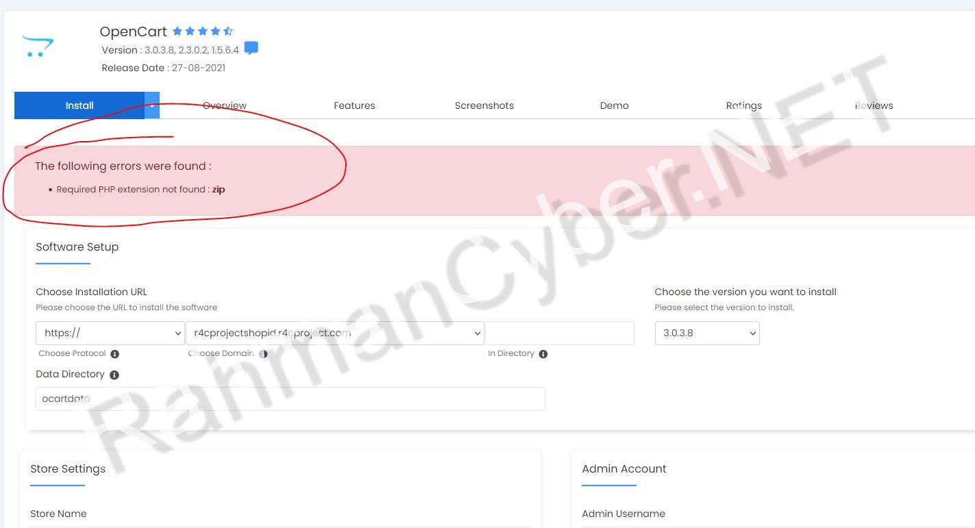Click the Install button
Screen dimensions: 975x528
pyautogui.click(x=79, y=105)
